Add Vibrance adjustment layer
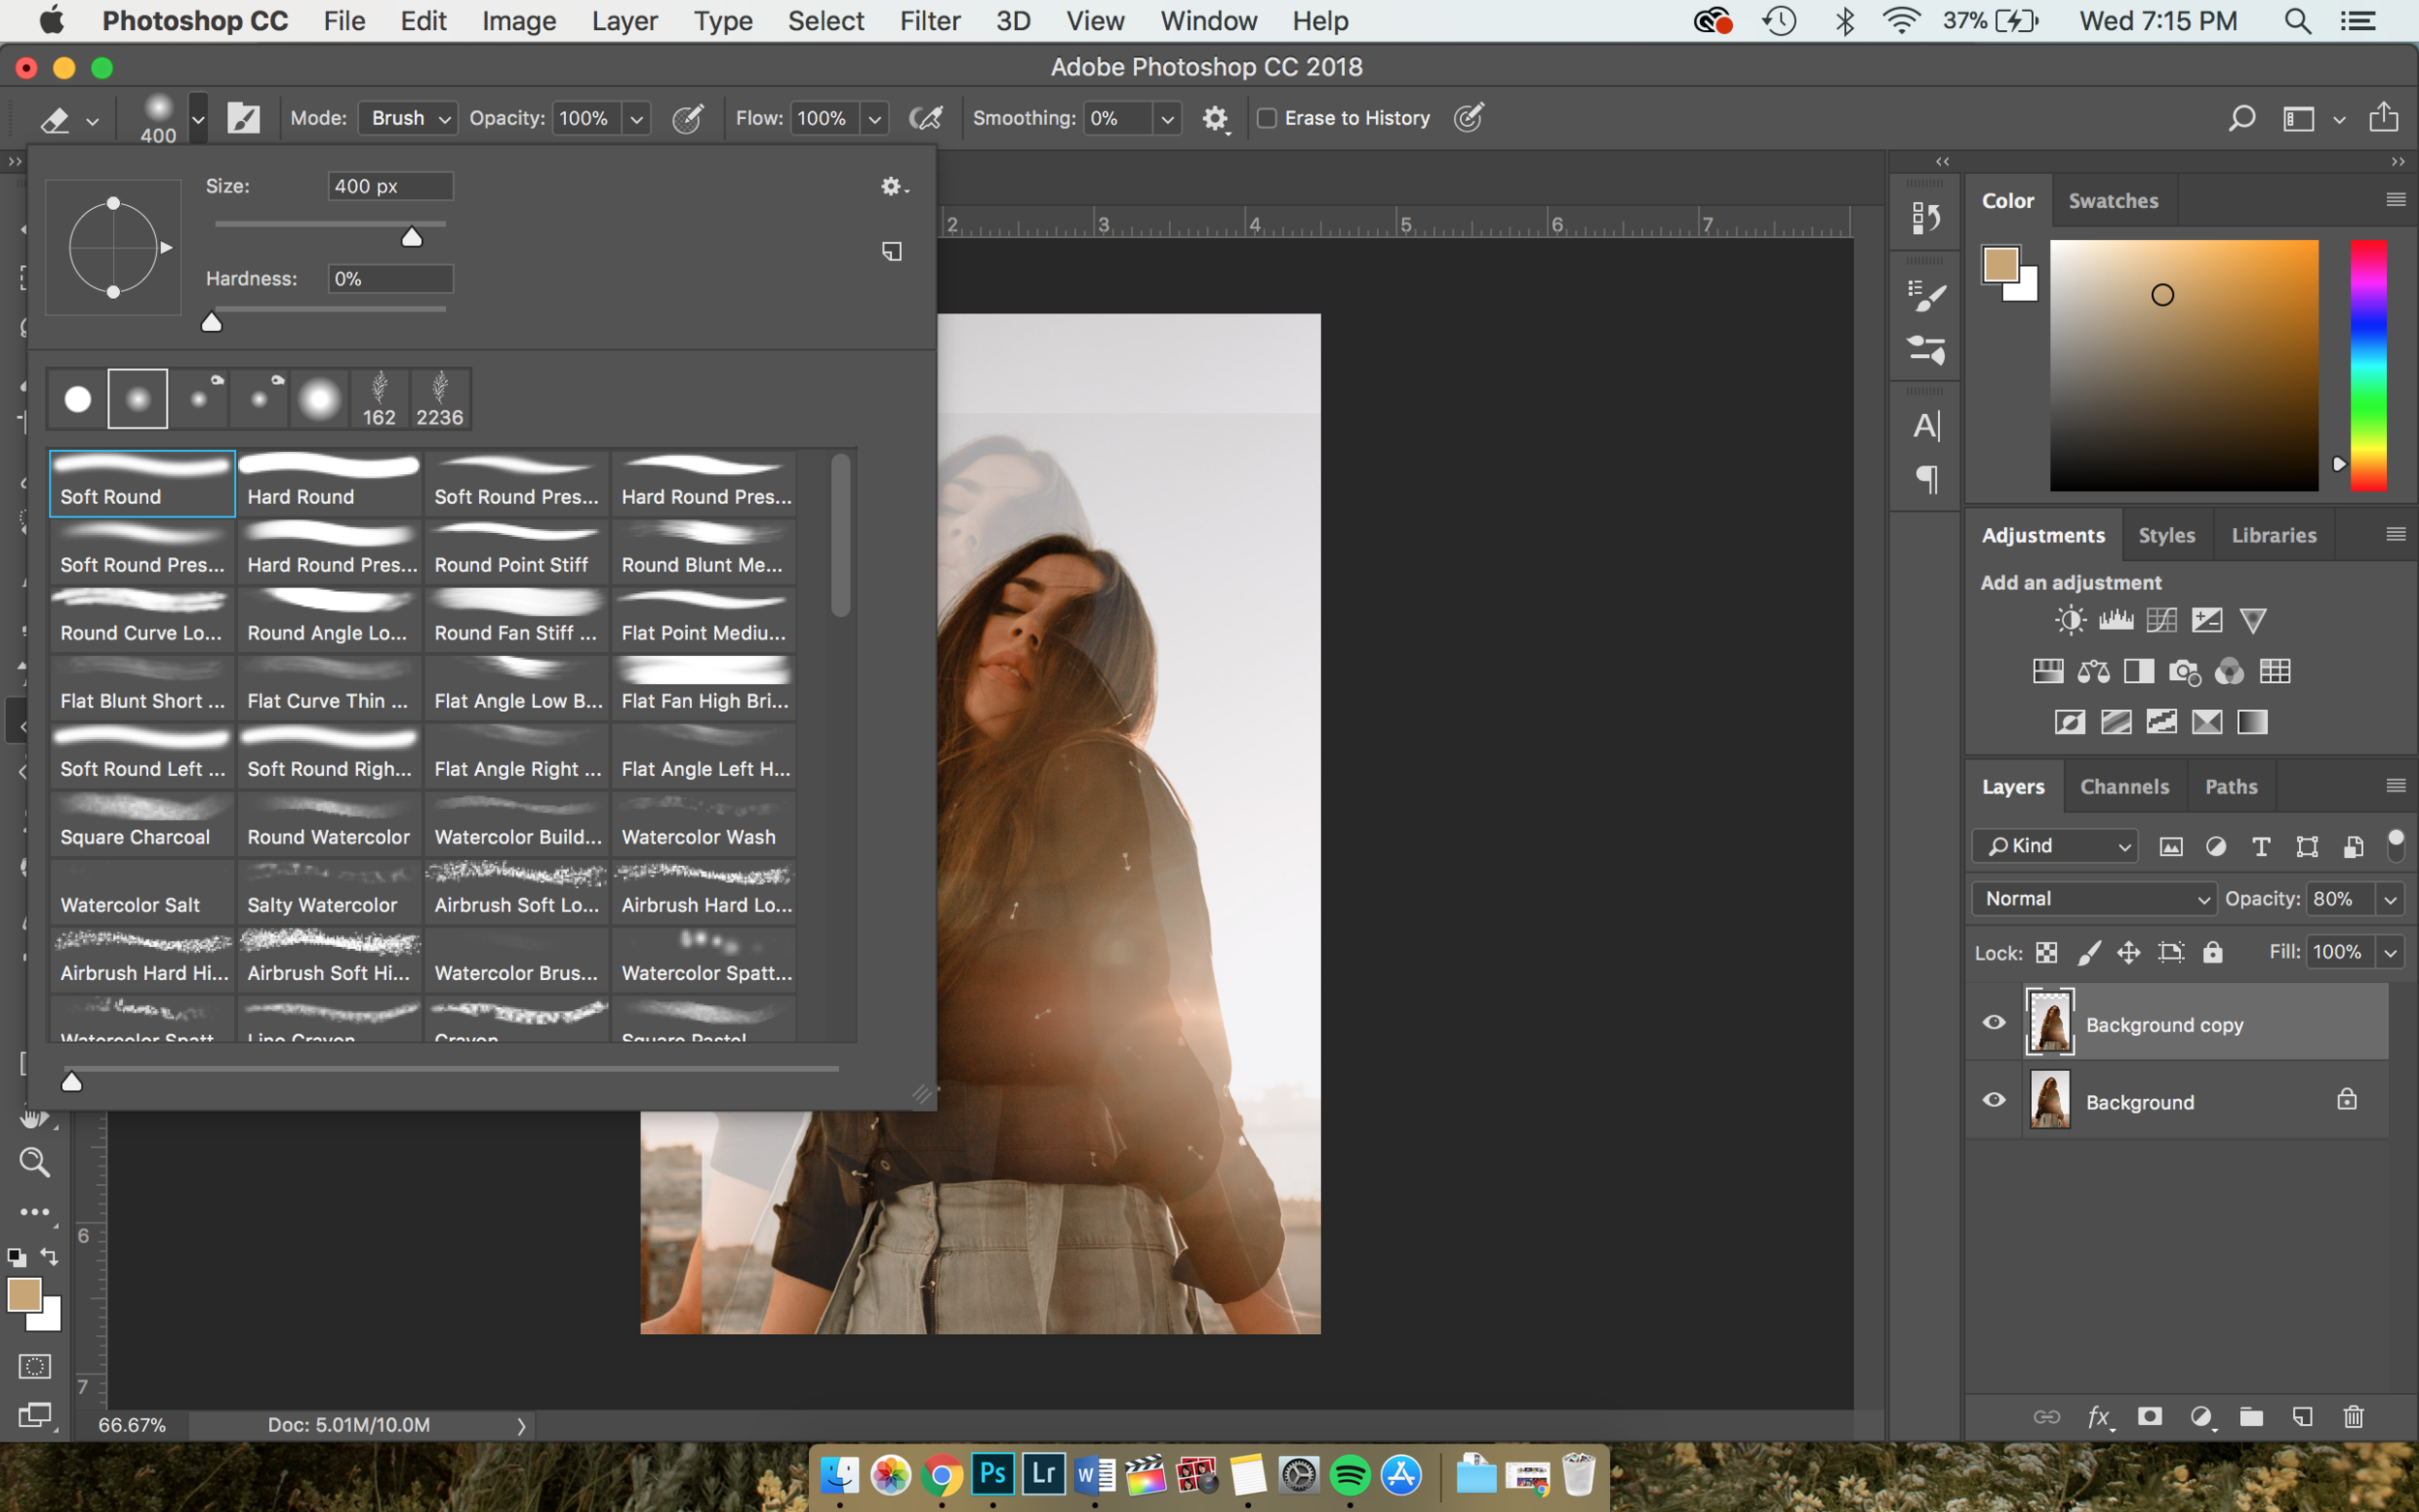The image size is (2419, 1512). pyautogui.click(x=2252, y=621)
